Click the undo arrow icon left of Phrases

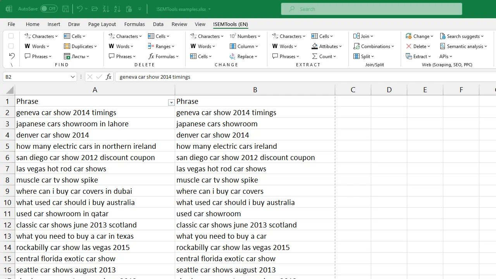(12, 56)
